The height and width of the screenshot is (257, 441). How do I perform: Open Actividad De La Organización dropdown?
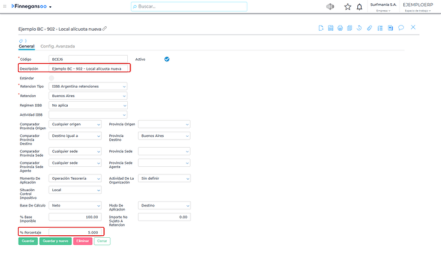point(164,178)
